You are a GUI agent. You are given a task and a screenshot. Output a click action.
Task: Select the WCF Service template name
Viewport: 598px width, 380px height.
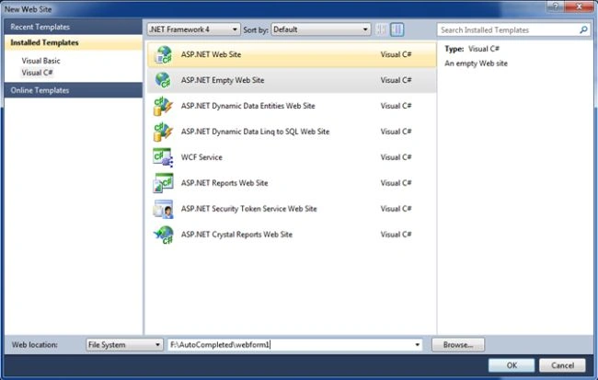tap(201, 157)
